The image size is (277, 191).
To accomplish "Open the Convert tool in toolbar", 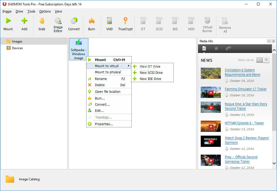I will pyautogui.click(x=74, y=24).
